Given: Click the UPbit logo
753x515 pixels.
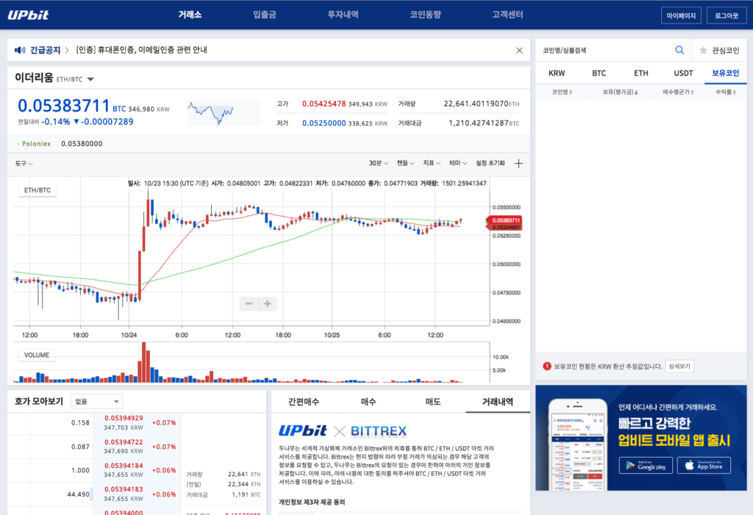Looking at the screenshot, I should (29, 15).
